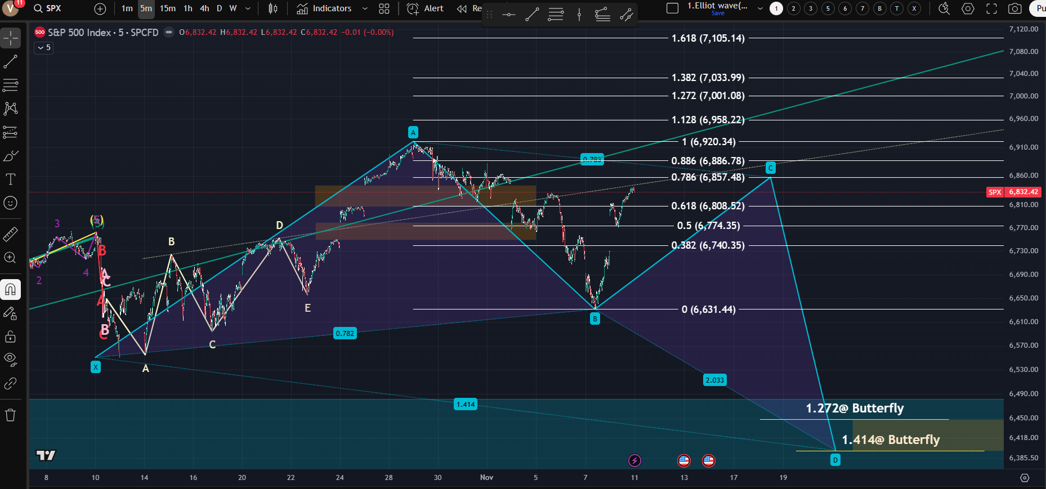
Task: Open the Indicators dialog
Action: (x=324, y=8)
